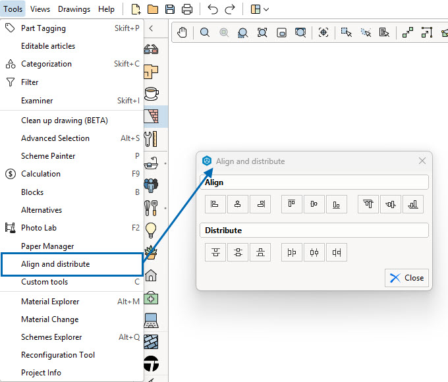The image size is (448, 382).
Task: Click align right edges button
Action: 260,204
